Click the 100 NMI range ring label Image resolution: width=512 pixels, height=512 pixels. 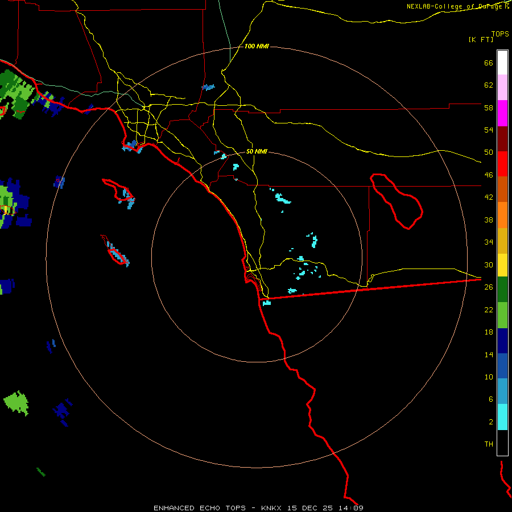click(257, 47)
